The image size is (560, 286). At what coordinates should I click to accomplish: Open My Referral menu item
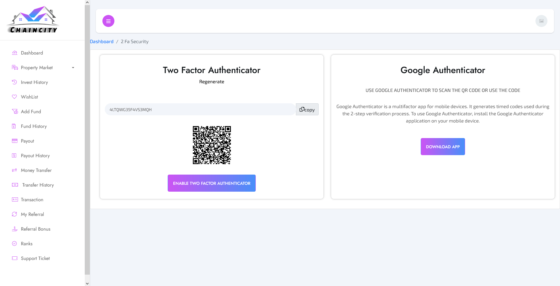32,214
